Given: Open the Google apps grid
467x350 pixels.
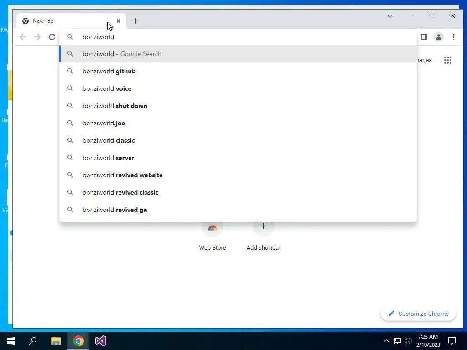Looking at the screenshot, I should click(x=448, y=60).
